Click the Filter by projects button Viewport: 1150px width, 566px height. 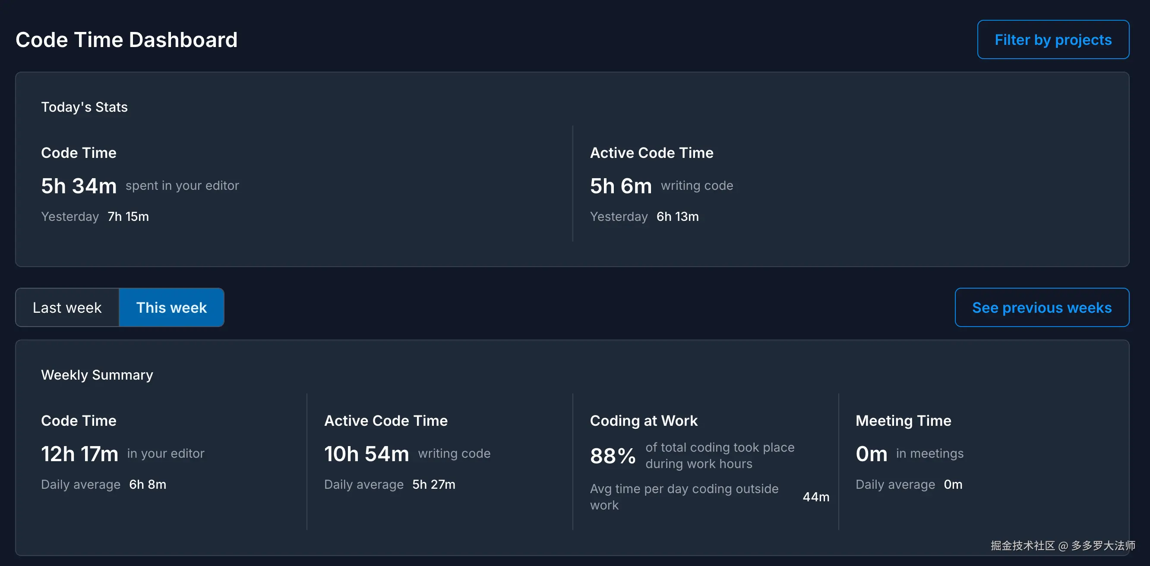[x=1053, y=40]
